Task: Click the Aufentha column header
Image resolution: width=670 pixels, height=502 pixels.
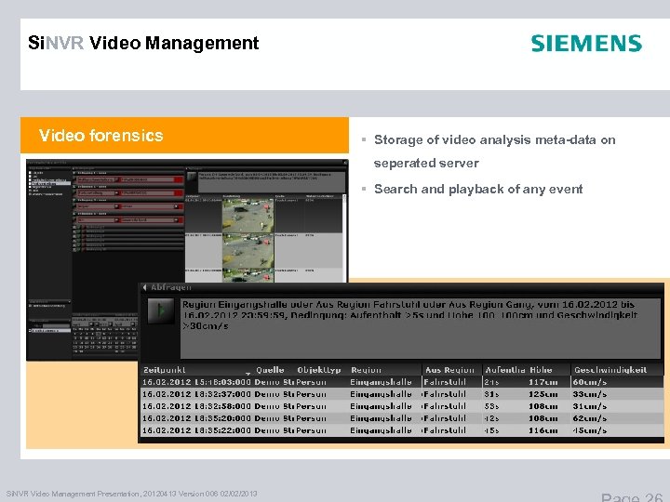Action: pos(504,370)
